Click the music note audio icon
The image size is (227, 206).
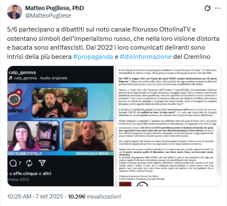[x=11, y=78]
